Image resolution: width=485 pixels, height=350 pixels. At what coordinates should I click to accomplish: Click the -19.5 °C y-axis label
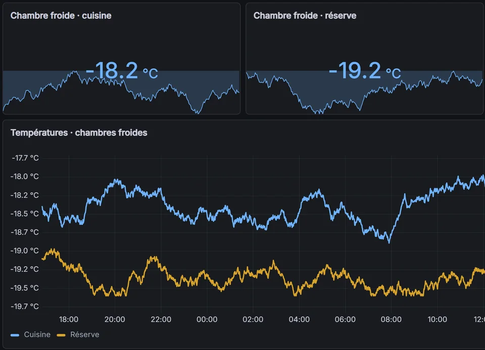(25, 288)
